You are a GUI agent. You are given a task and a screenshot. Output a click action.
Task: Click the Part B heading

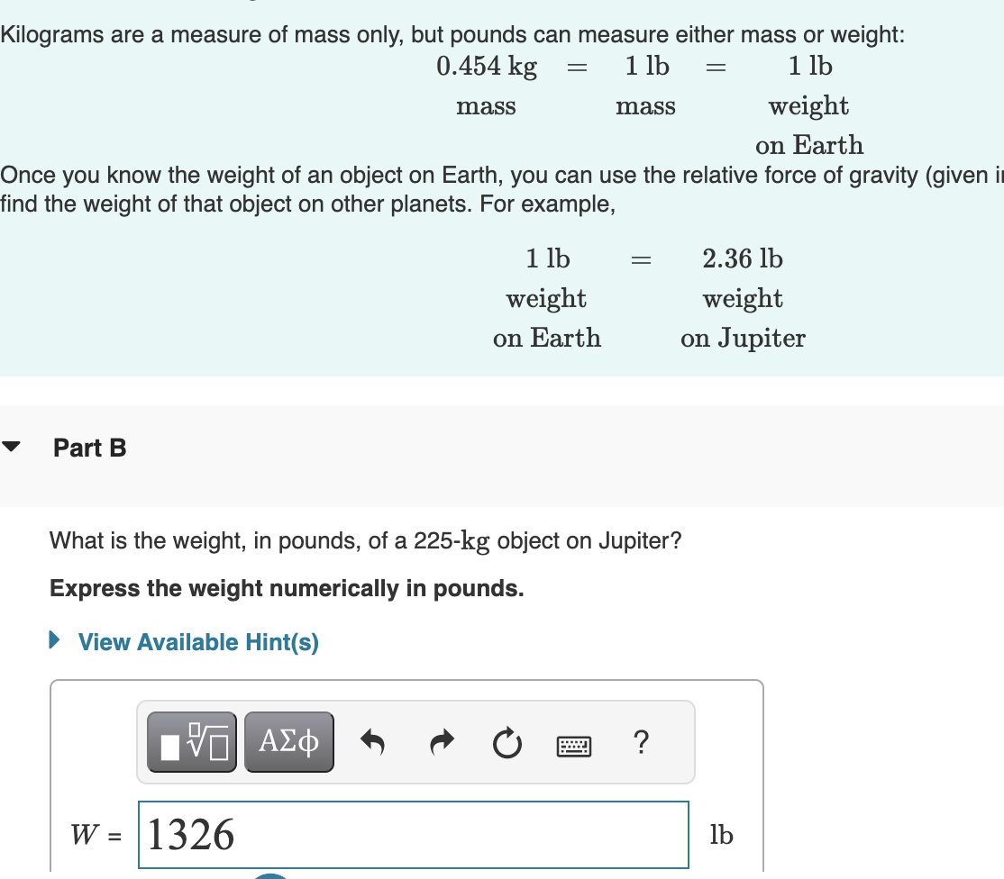click(89, 448)
